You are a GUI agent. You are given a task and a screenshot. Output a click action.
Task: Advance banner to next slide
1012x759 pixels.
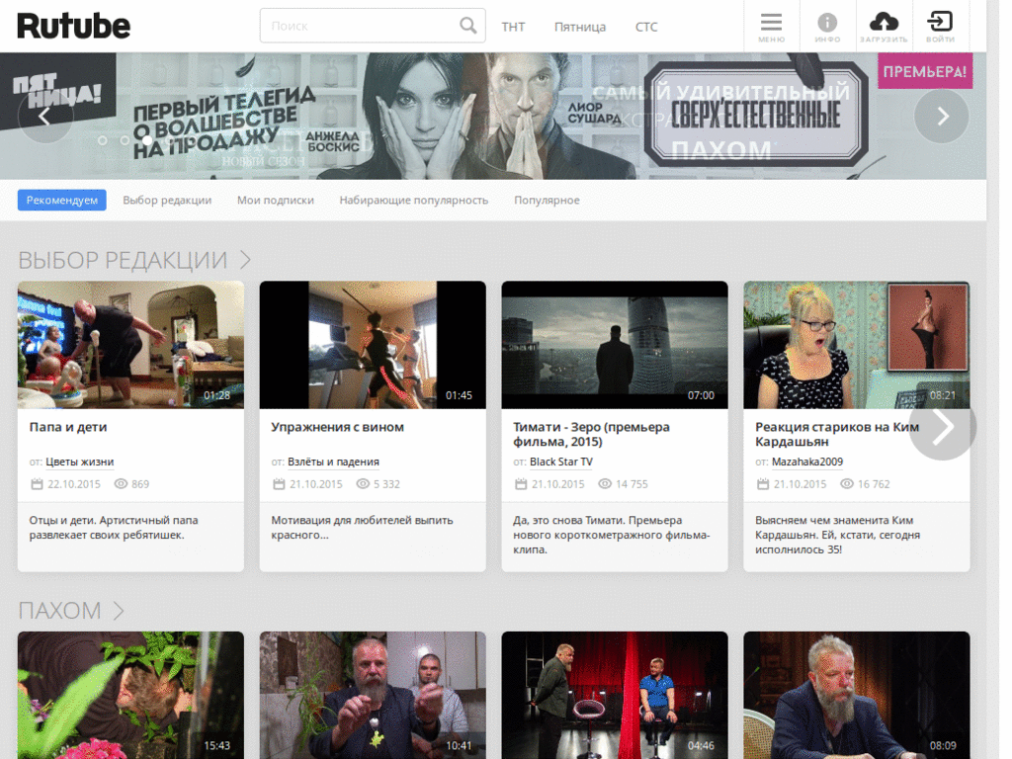pos(941,116)
